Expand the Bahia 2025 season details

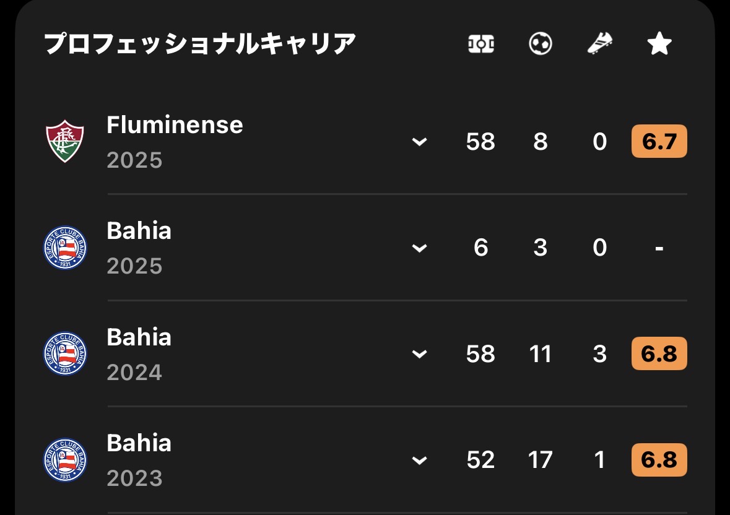420,248
